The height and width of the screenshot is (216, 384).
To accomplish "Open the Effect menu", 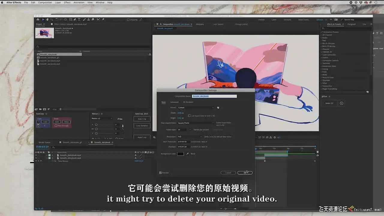I will (67, 2).
